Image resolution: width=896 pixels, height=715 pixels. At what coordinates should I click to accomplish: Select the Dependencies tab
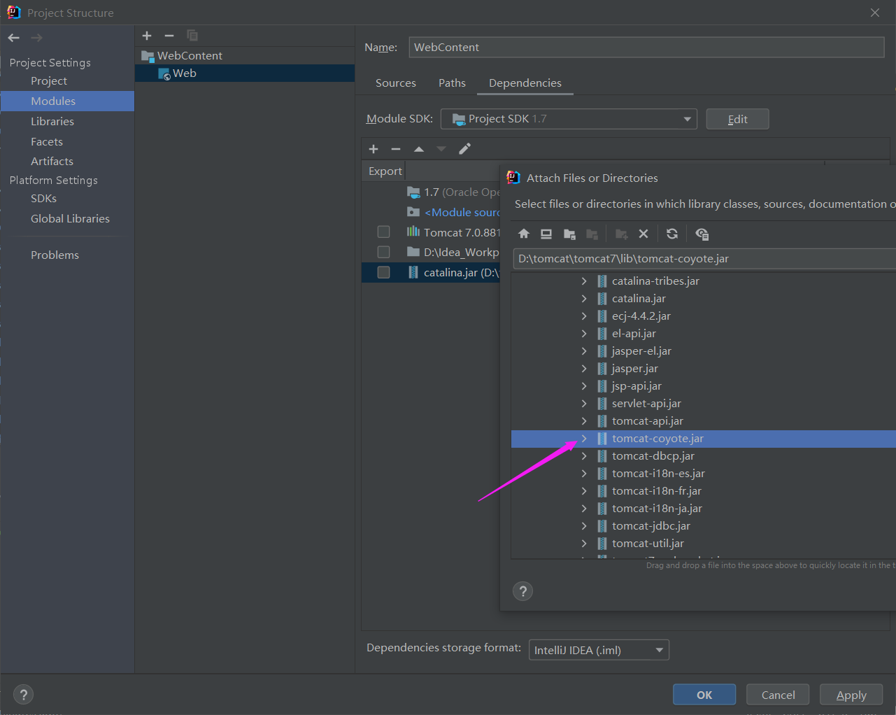pyautogui.click(x=525, y=83)
